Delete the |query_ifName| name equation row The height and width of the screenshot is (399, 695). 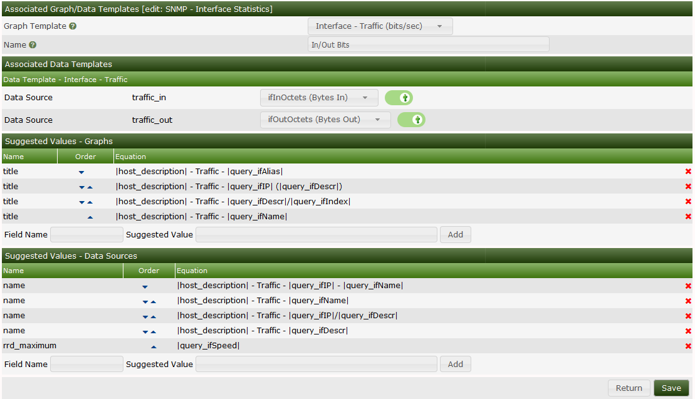[687, 300]
